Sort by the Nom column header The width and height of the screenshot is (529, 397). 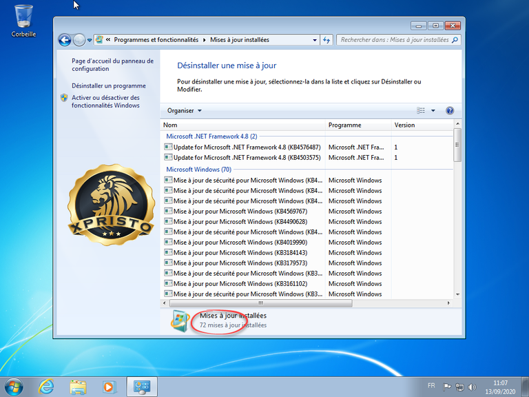[x=242, y=125]
